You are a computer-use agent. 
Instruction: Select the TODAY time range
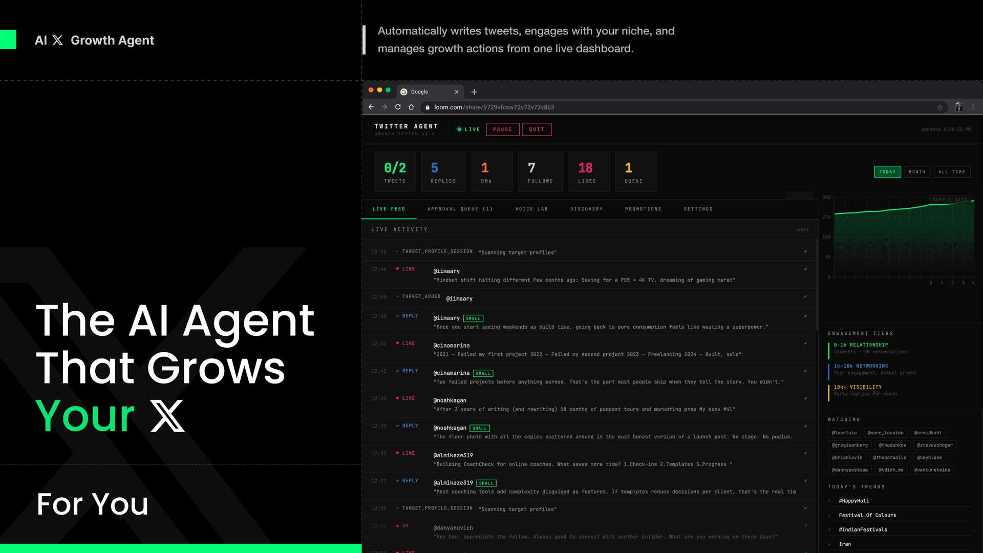pos(887,172)
